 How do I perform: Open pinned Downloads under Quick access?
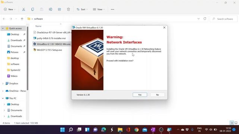(x=16, y=40)
